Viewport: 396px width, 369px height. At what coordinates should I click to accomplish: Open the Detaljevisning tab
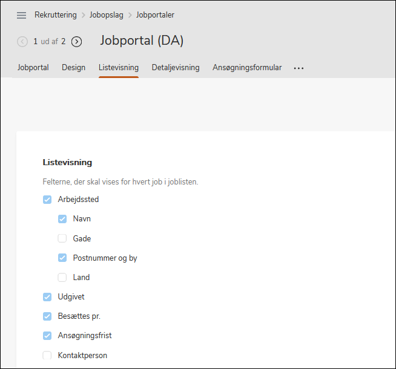click(x=176, y=68)
